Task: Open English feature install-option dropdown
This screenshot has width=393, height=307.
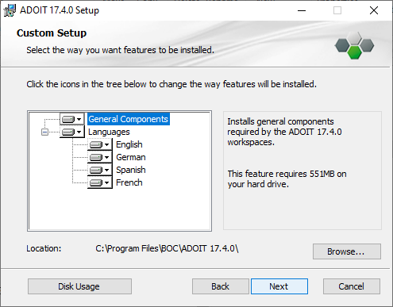Action: (100, 144)
